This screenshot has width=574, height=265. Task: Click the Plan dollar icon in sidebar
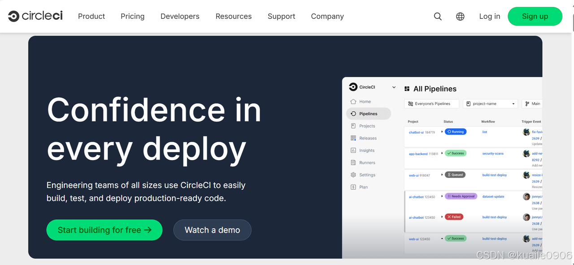coord(353,187)
